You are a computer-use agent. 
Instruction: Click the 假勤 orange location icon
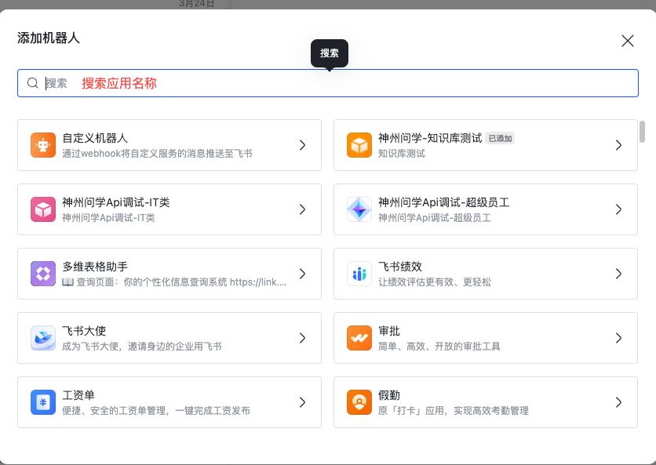point(359,402)
